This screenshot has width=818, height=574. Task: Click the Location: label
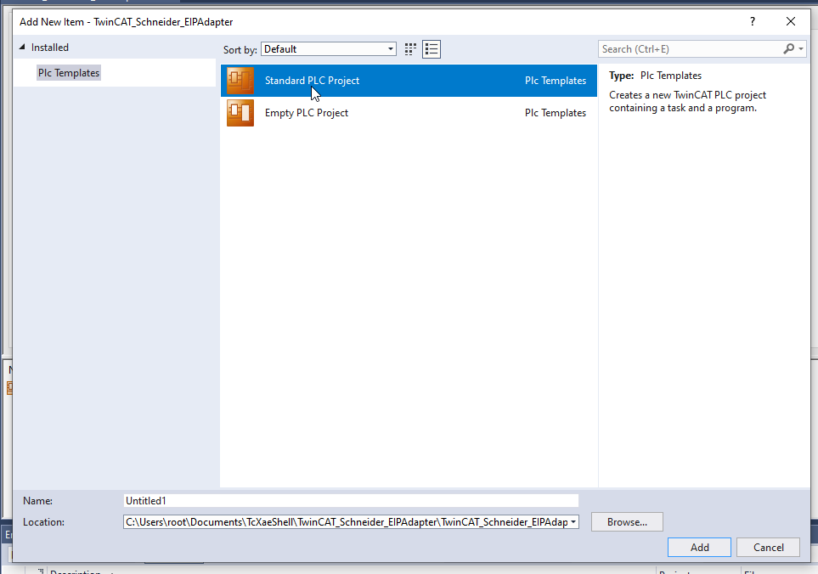(x=44, y=522)
